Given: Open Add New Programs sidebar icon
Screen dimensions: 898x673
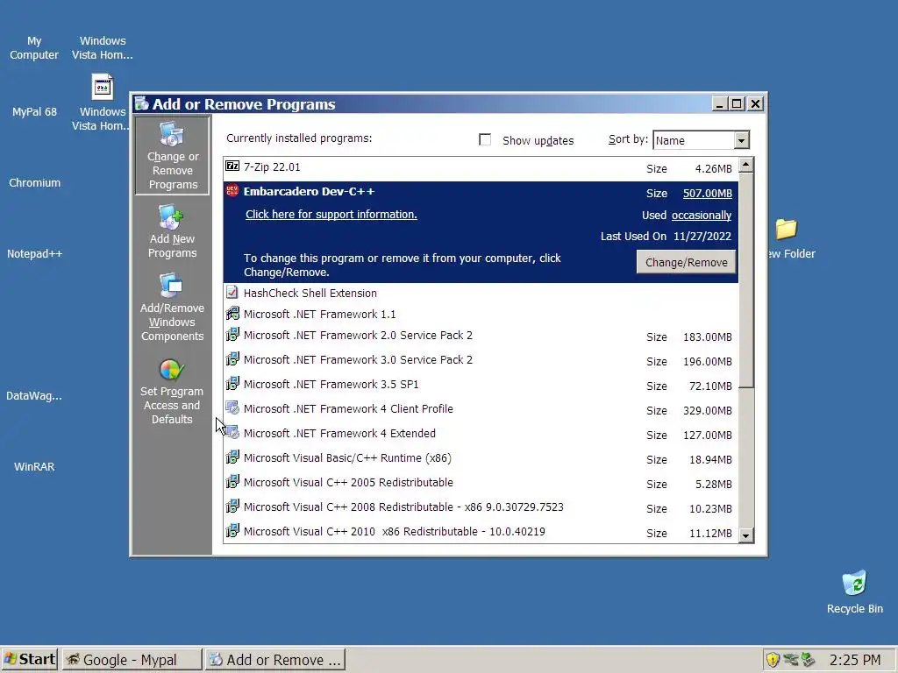Looking at the screenshot, I should tap(171, 217).
